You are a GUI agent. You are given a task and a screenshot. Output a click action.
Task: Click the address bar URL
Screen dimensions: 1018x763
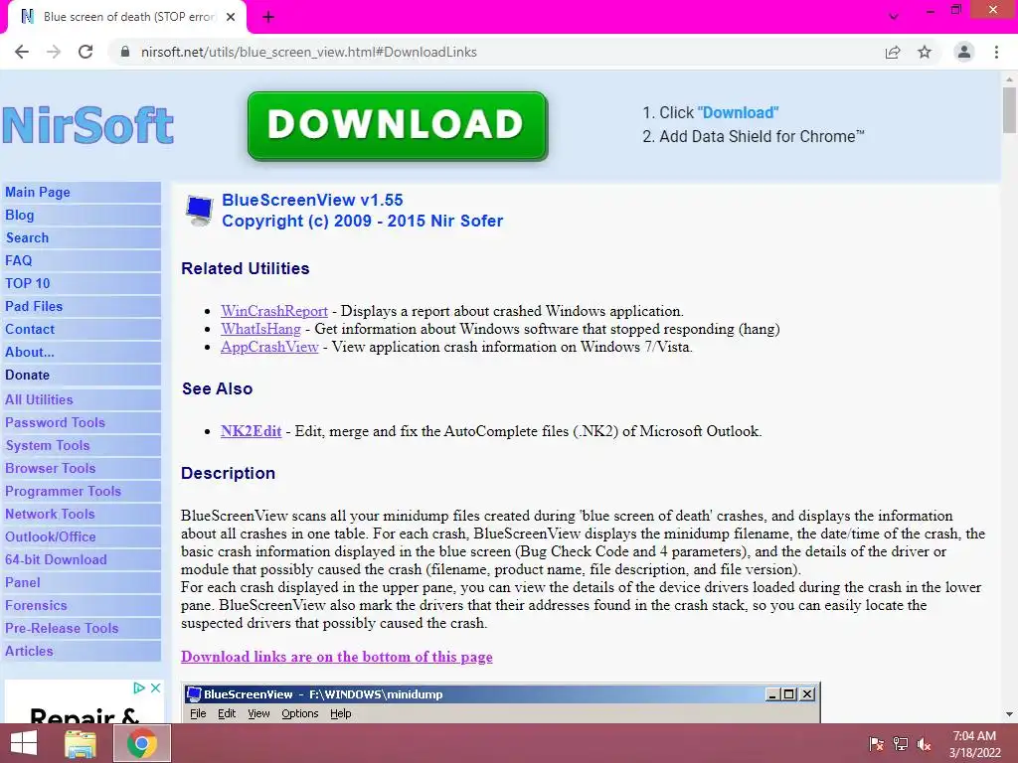[x=309, y=52]
